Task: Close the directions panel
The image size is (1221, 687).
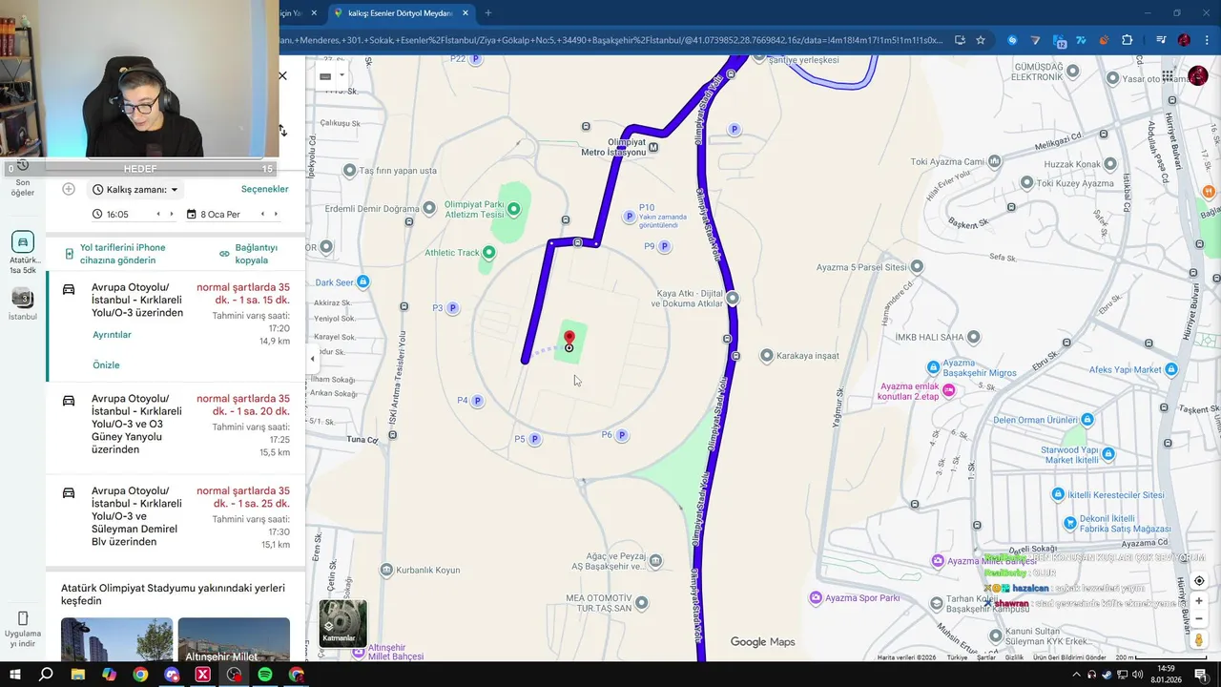Action: coord(282,75)
